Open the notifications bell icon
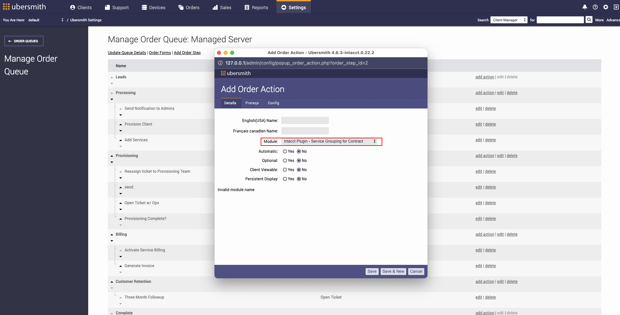Viewport: 620px width, 315px height. tap(585, 7)
